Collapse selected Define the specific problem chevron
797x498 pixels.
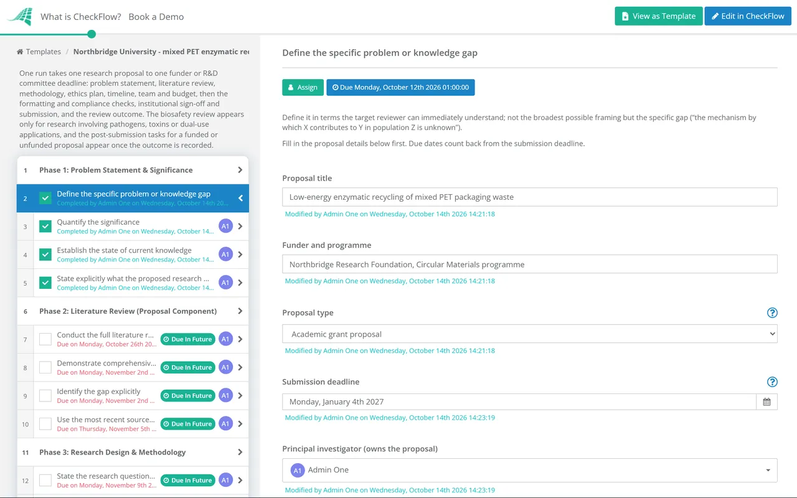coord(240,199)
